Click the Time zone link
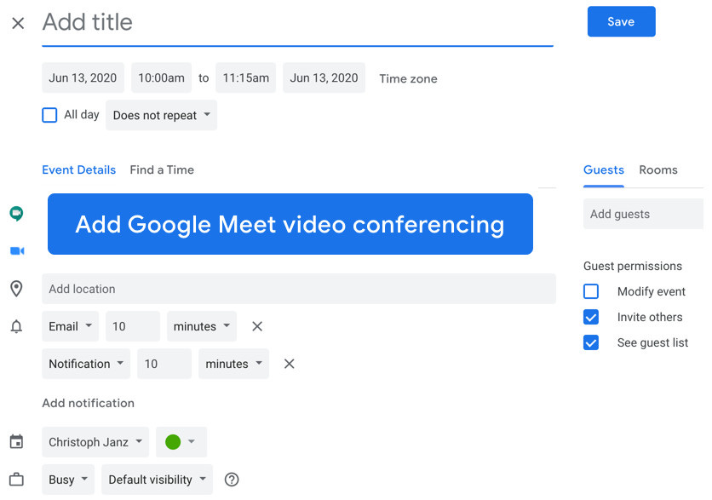 click(408, 78)
